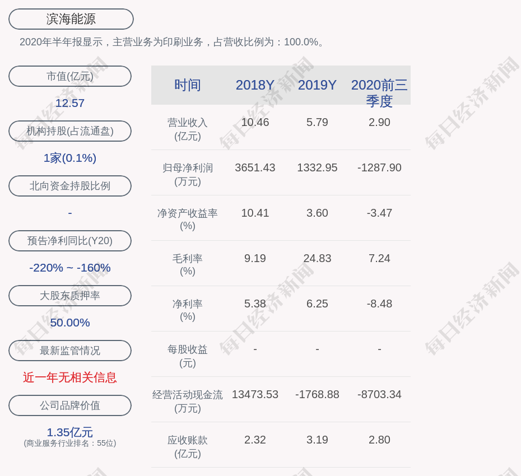Open 北向资金持股比例 panel

coord(69,186)
